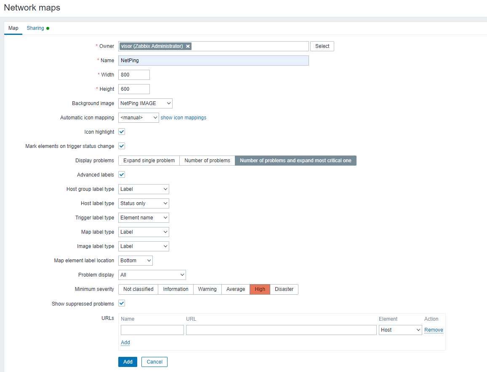Viewport: 487px width, 372px height.
Task: Click the Remove link in URLs row
Action: pyautogui.click(x=434, y=330)
